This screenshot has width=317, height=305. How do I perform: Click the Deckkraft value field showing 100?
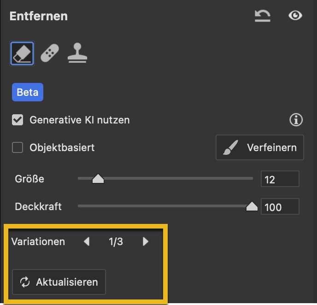280,207
